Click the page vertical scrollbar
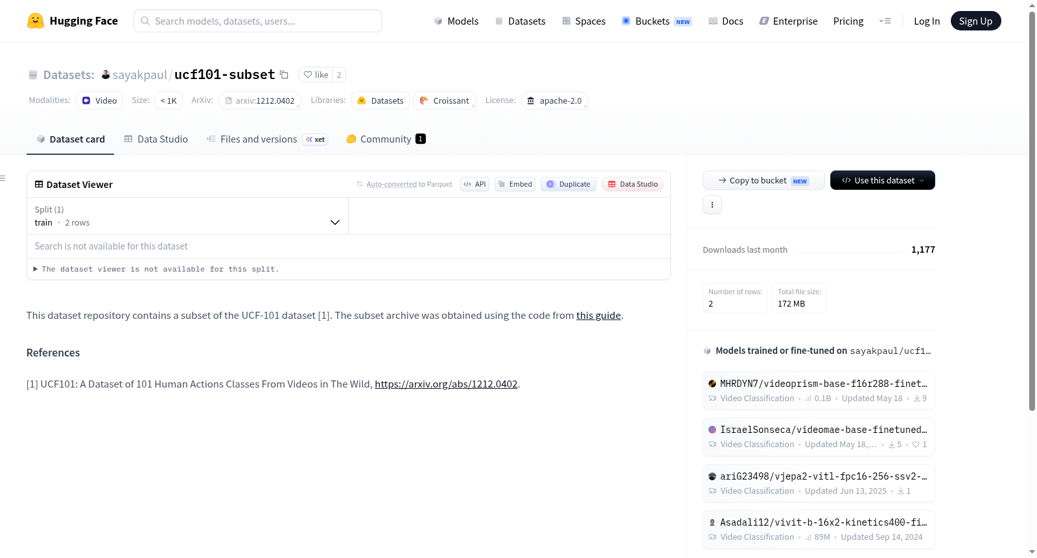 coord(1032,211)
